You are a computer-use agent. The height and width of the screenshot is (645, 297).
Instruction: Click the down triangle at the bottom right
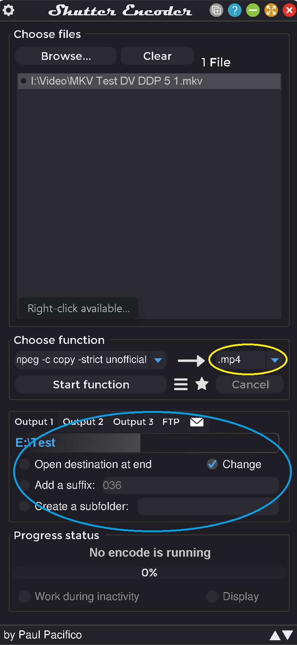(288, 635)
